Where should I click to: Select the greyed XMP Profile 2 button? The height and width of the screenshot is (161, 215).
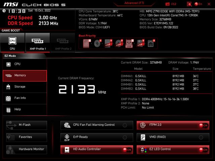tap(63, 43)
